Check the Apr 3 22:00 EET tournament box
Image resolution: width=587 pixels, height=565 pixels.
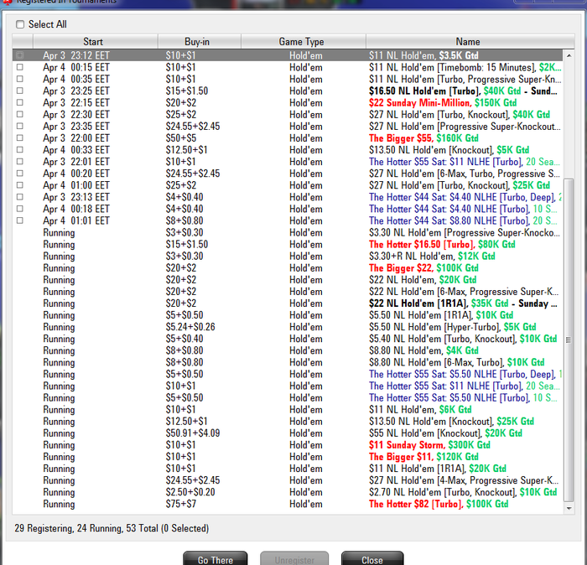[20, 137]
